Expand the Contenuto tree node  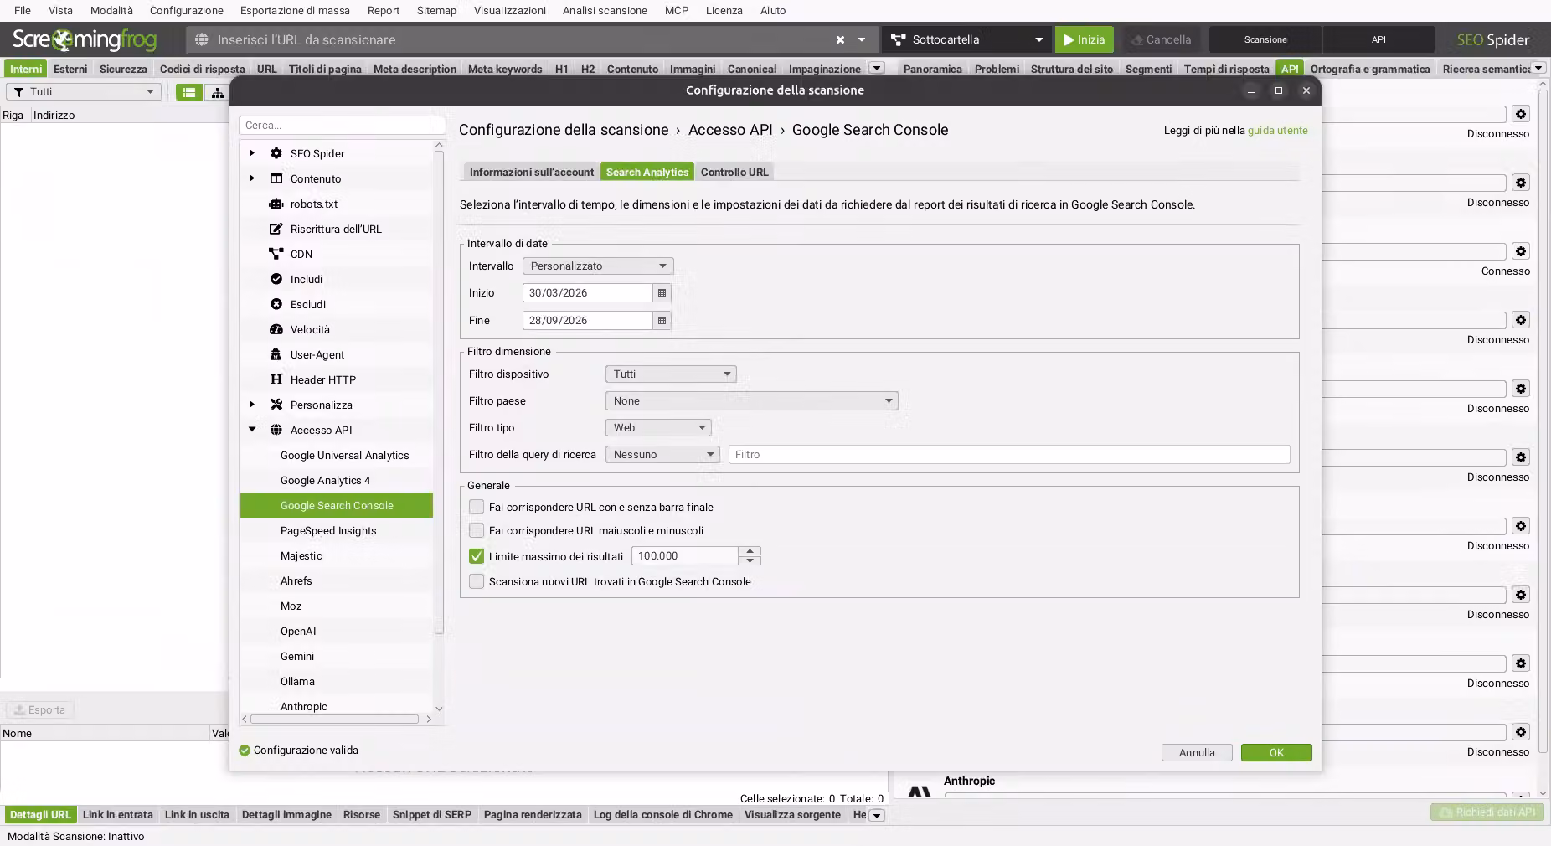pos(252,178)
